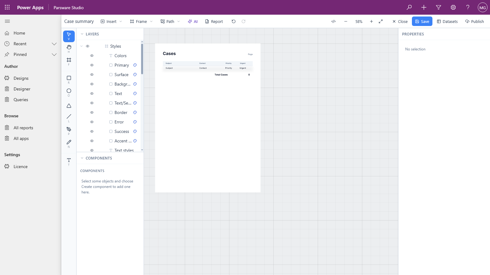Open the Accent layer color style icon

[135, 141]
